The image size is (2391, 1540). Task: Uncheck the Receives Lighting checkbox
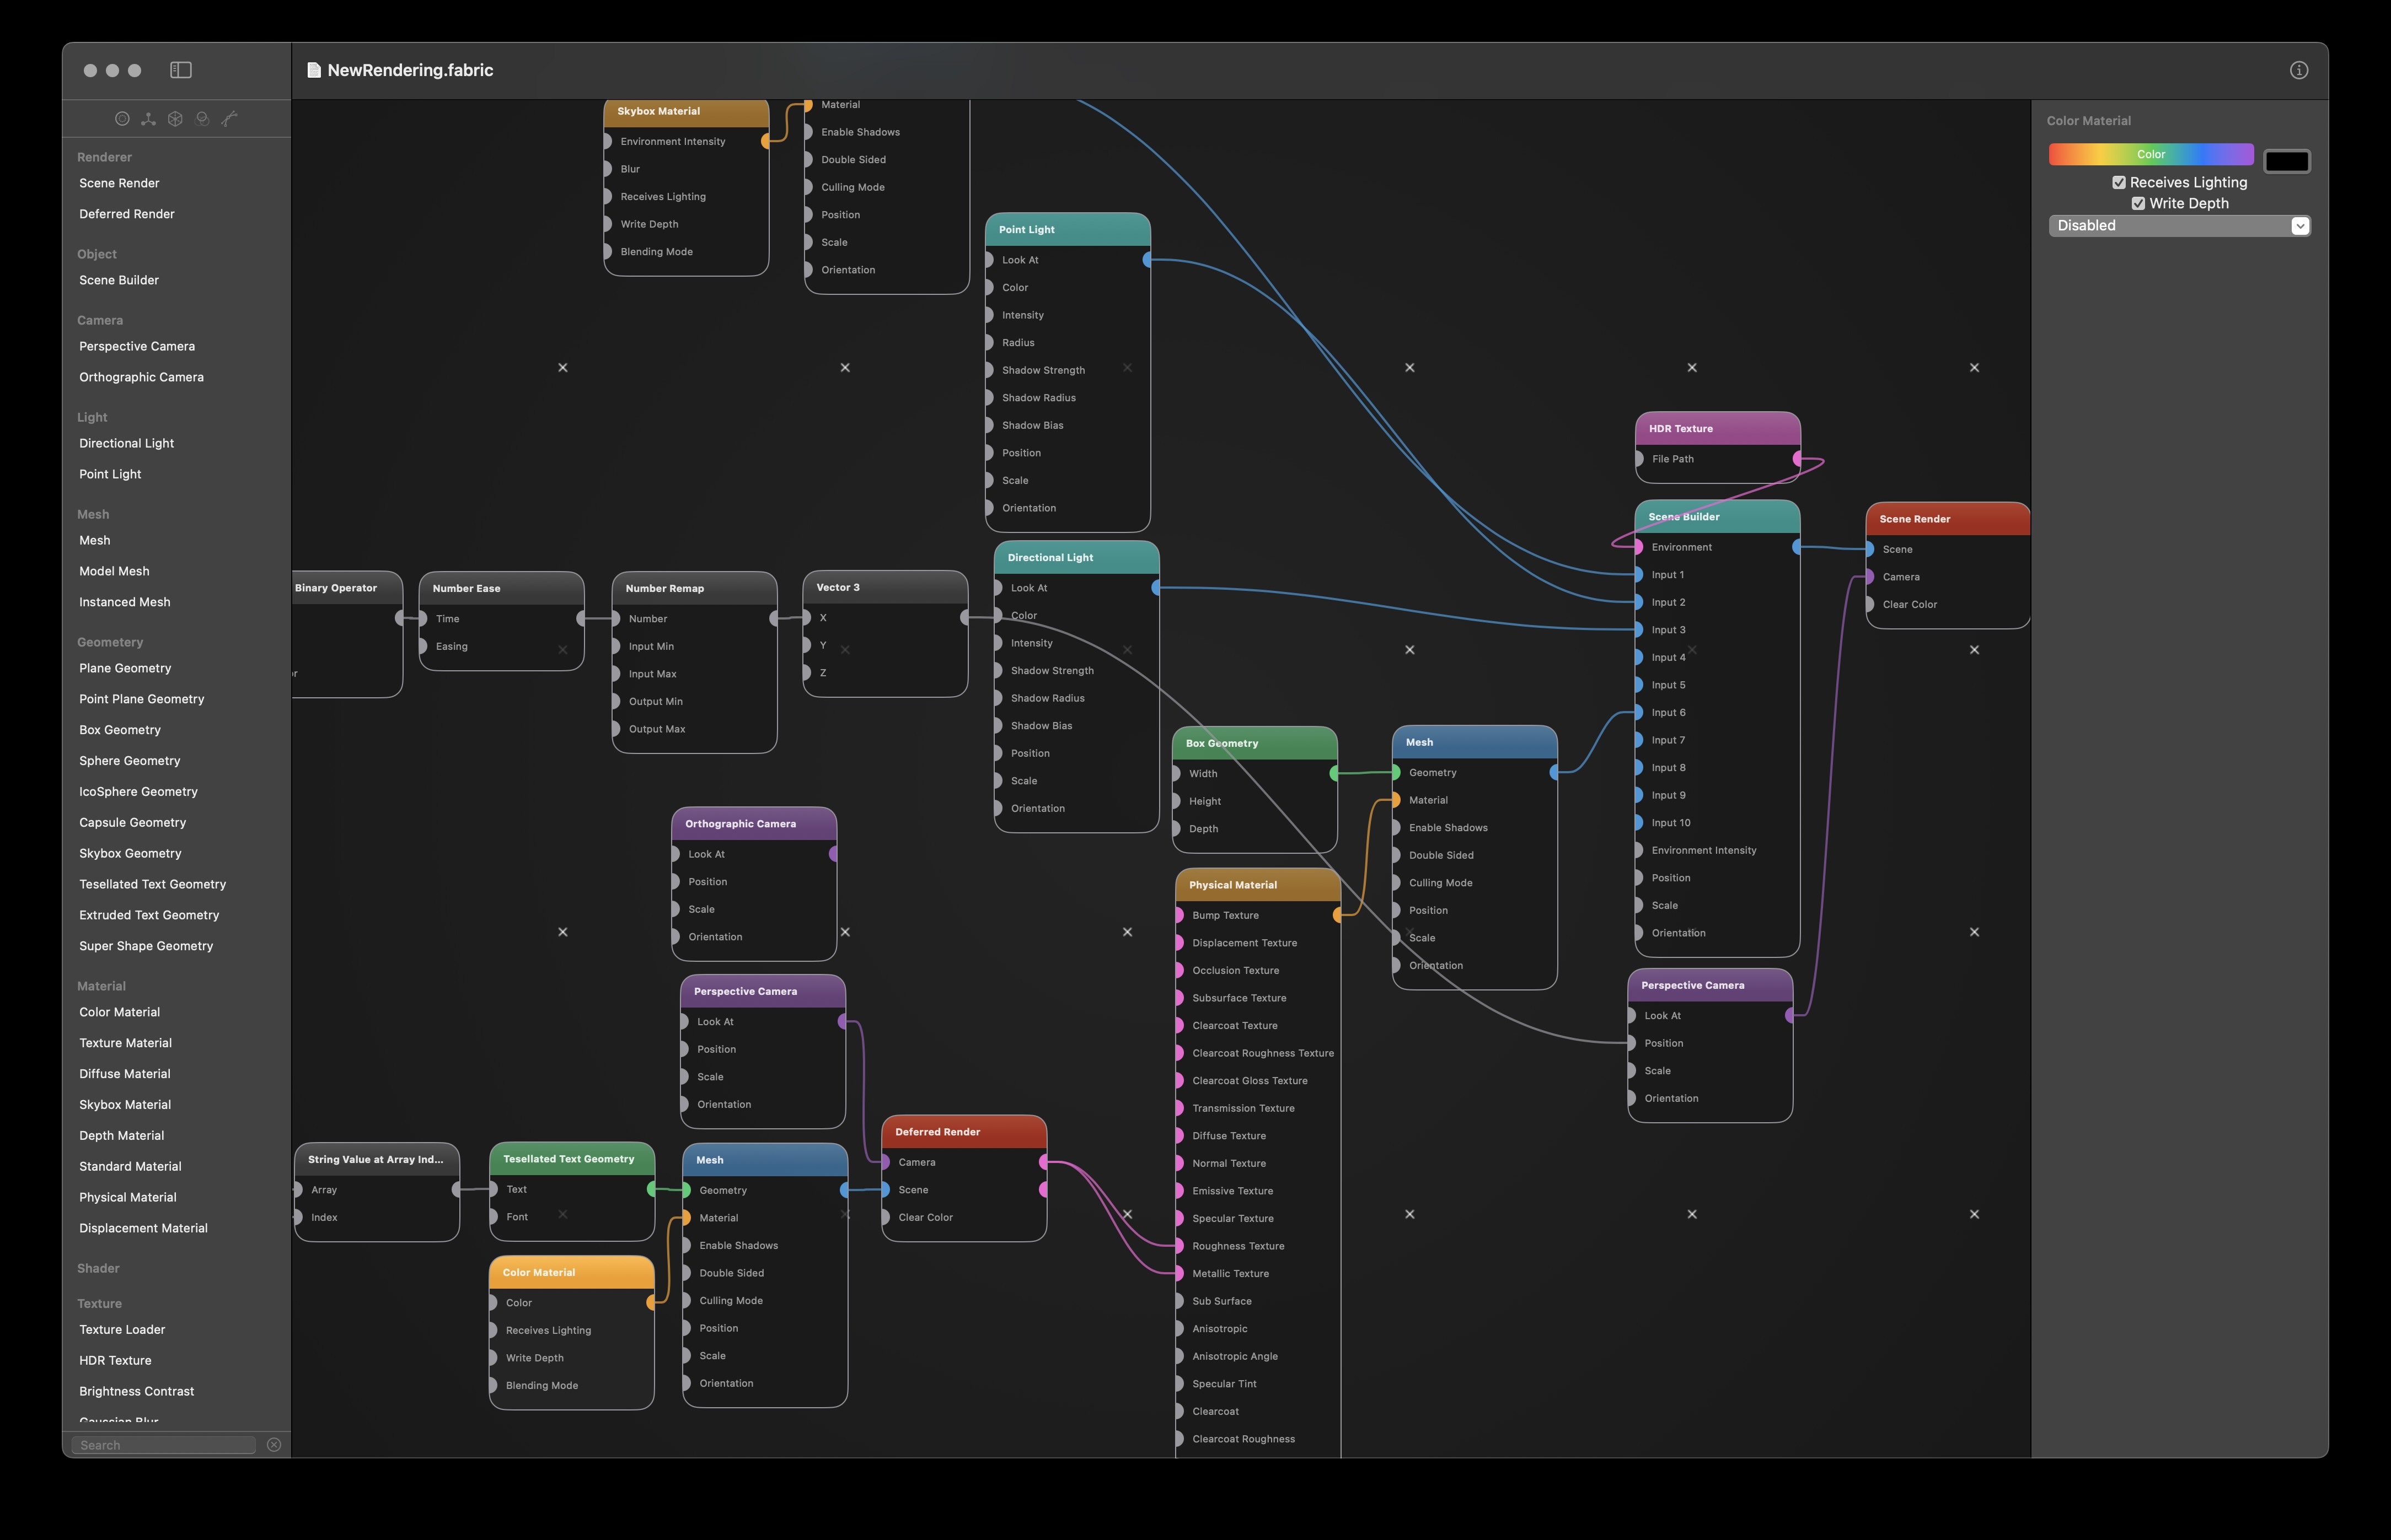pos(2118,183)
